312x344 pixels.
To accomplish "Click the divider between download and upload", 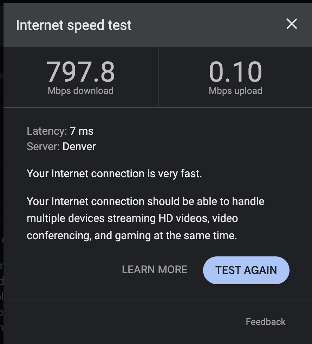I will tap(158, 77).
